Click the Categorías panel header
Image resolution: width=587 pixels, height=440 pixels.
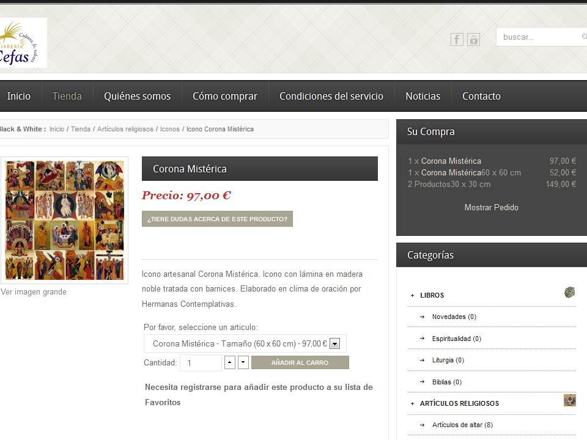(x=492, y=255)
